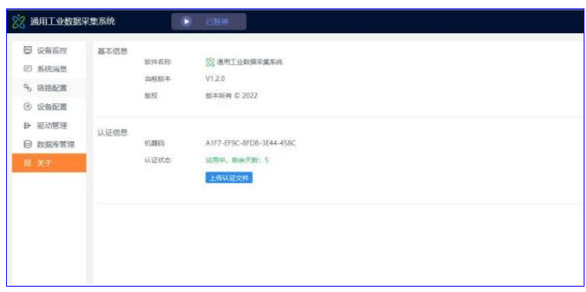This screenshot has width=586, height=292.
Task: Click the 驱动管理 driver icon
Action: [28, 126]
